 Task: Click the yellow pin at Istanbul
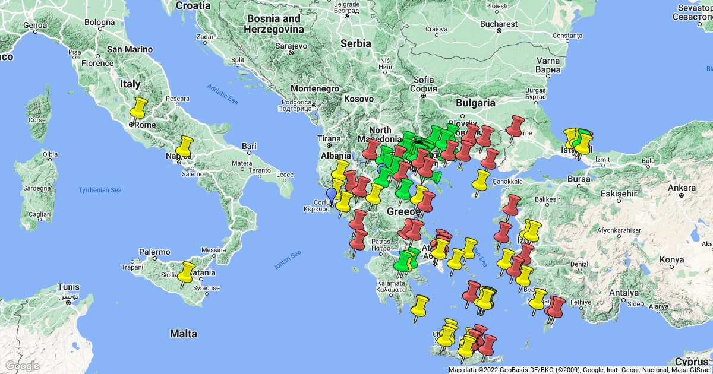584,142
